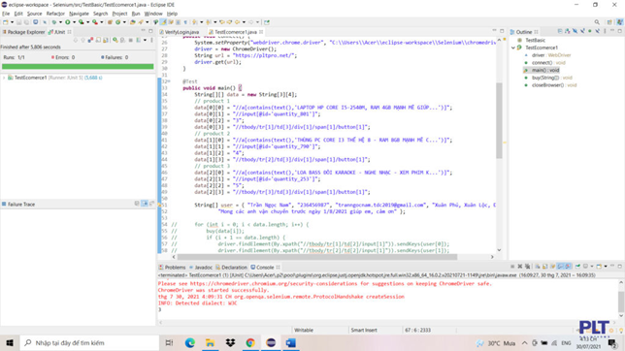Toggle Show Console When Standard Out Changes

561,266
